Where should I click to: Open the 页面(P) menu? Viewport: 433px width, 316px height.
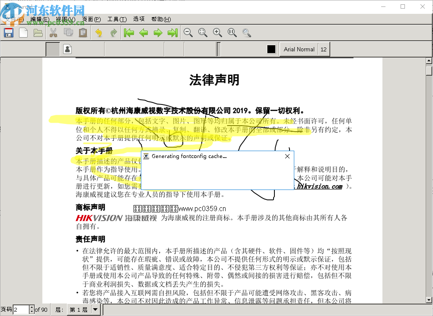coord(92,19)
